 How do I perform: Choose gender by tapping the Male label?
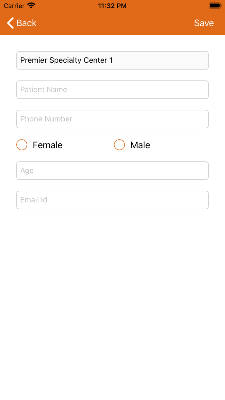tap(140, 145)
